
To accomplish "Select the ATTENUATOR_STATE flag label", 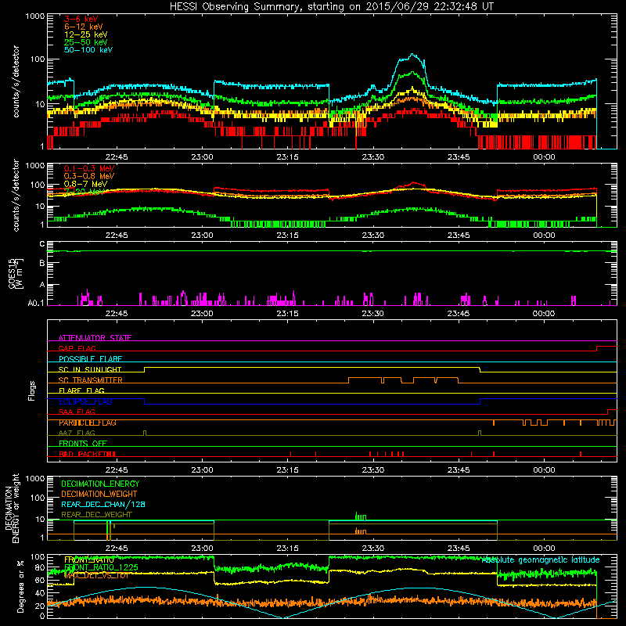I will pos(95,338).
